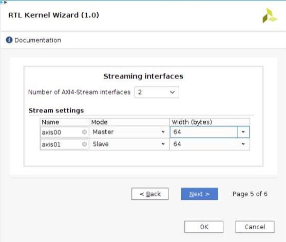Click the Name column header
The image size is (286, 242).
pos(64,122)
